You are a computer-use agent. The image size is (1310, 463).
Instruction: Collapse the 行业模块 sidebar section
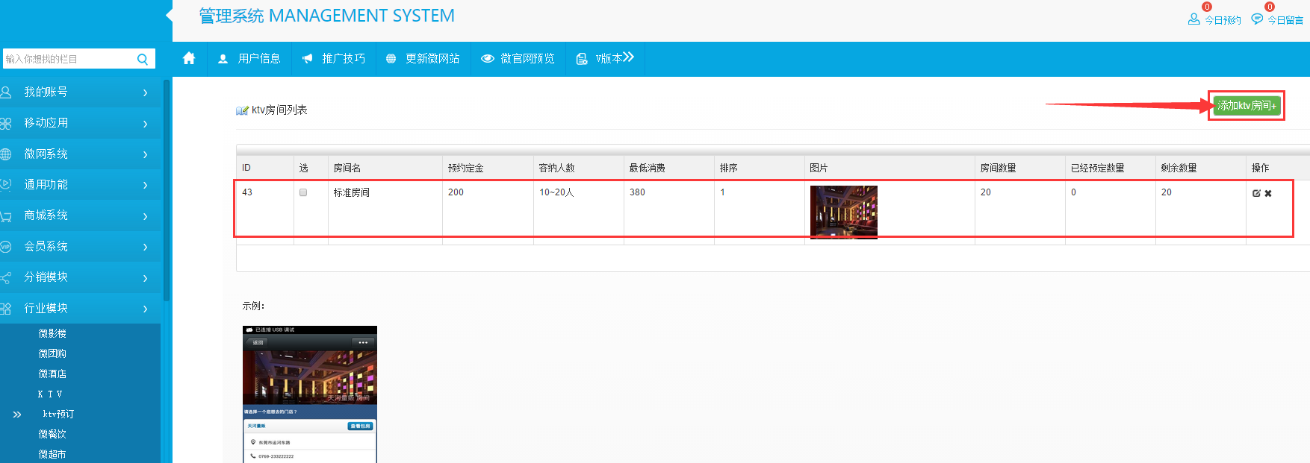click(75, 308)
